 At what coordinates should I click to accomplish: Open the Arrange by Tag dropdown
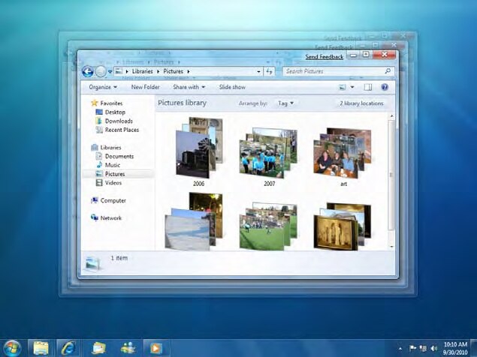click(x=285, y=103)
